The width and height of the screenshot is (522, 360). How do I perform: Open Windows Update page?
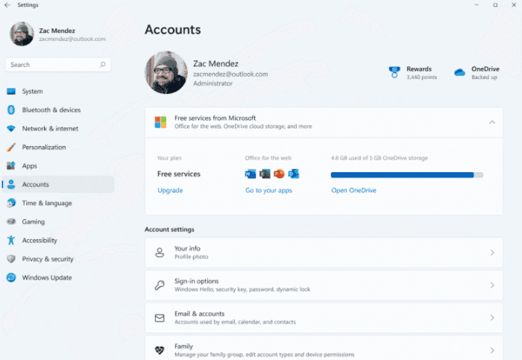[x=58, y=277]
